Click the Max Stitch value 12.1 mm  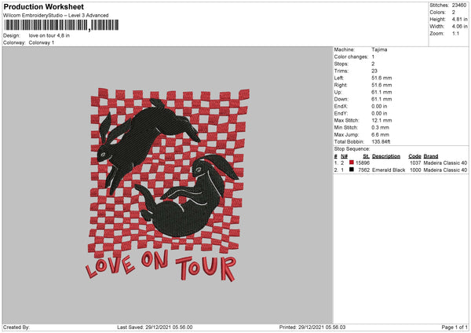pos(382,120)
